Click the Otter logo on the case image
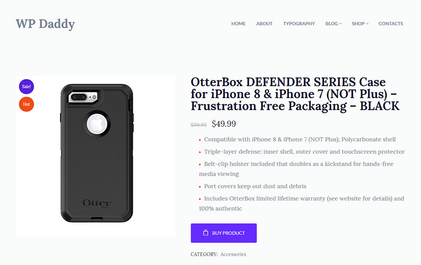The width and height of the screenshot is (421, 265). click(x=97, y=203)
